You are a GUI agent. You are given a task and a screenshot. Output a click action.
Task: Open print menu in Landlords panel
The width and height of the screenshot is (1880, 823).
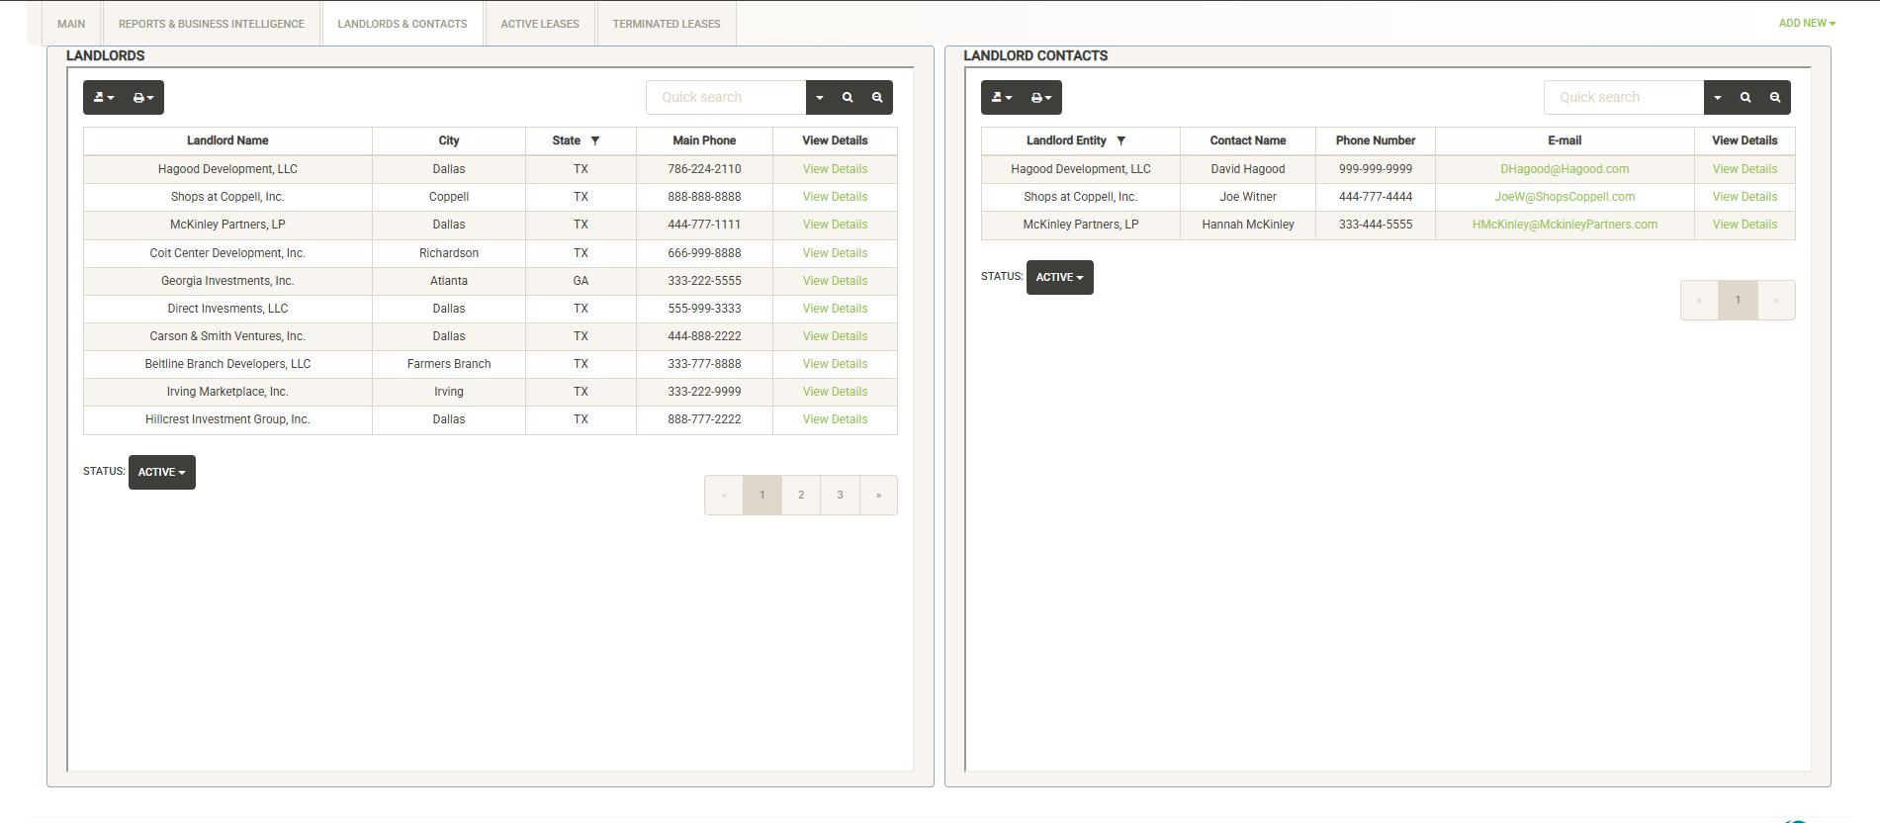(x=143, y=98)
